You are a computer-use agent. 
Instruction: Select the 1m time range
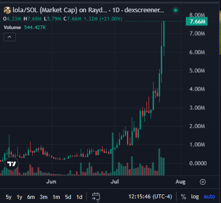point(56,197)
